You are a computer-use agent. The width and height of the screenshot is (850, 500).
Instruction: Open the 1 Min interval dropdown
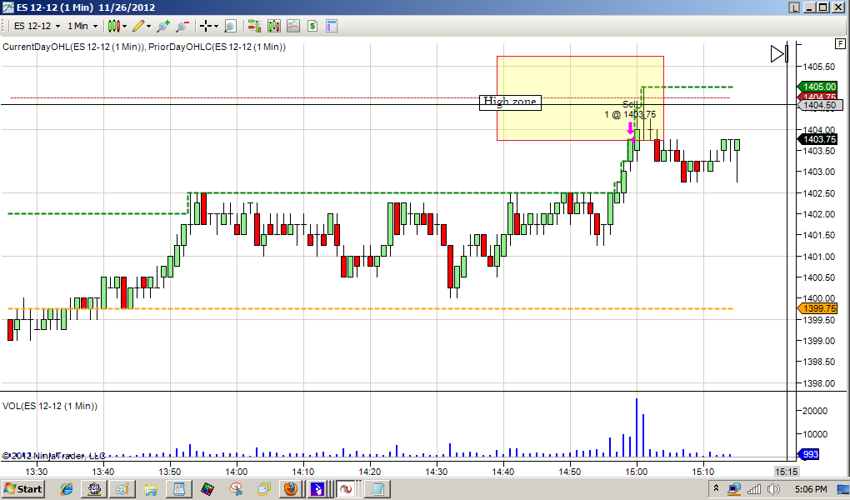coord(82,26)
